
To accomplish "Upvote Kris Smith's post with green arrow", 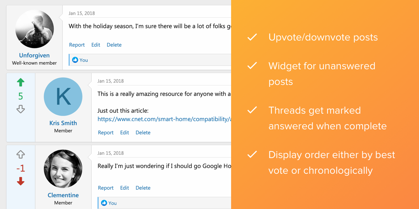I will click(21, 83).
